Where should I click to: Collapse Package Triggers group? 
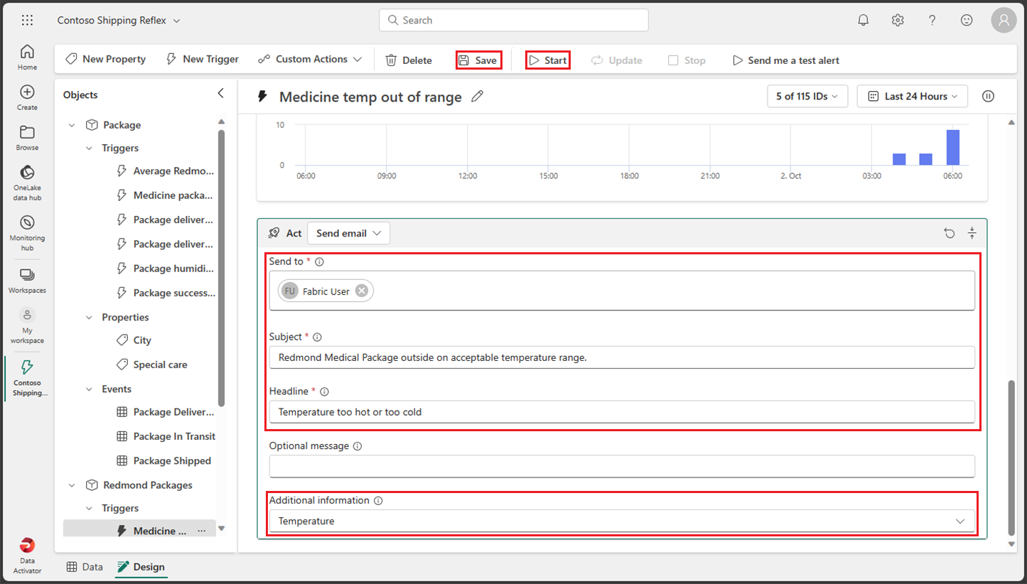click(89, 148)
